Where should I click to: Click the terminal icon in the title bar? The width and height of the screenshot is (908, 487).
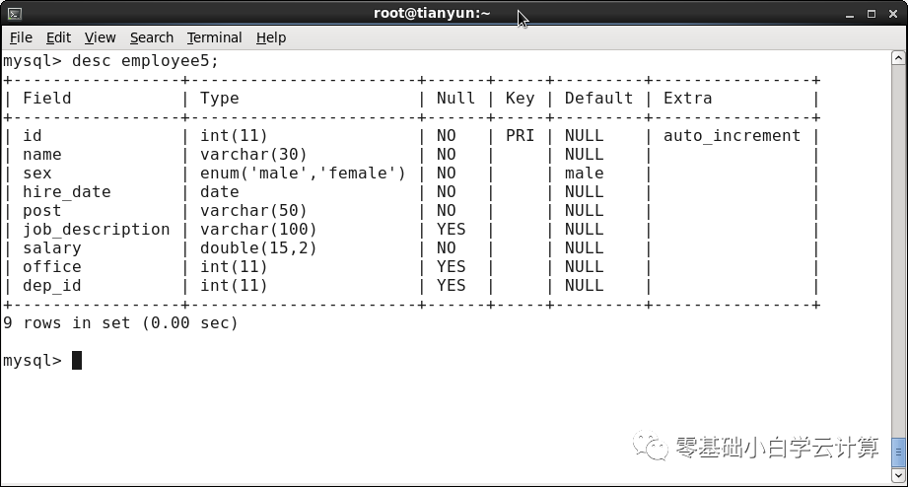click(15, 14)
